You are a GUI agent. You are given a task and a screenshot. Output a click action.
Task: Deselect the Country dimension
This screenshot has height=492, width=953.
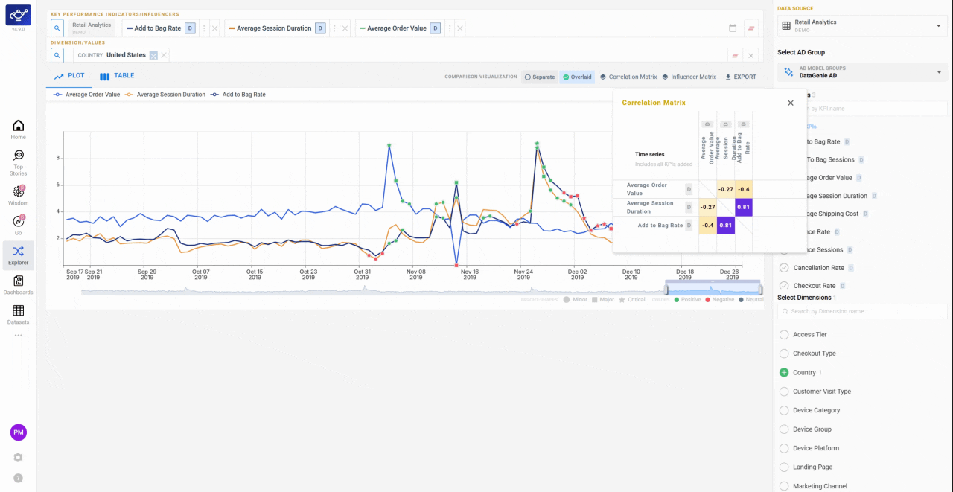pos(784,372)
